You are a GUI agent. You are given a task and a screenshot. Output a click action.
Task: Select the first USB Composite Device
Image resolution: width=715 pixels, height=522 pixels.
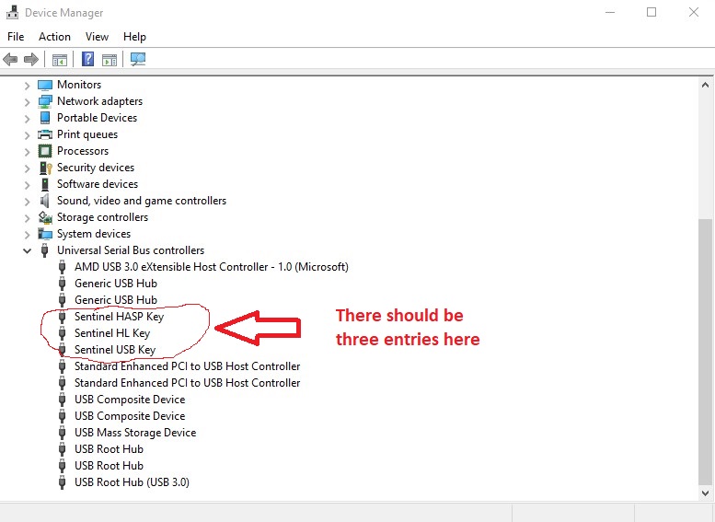[130, 400]
